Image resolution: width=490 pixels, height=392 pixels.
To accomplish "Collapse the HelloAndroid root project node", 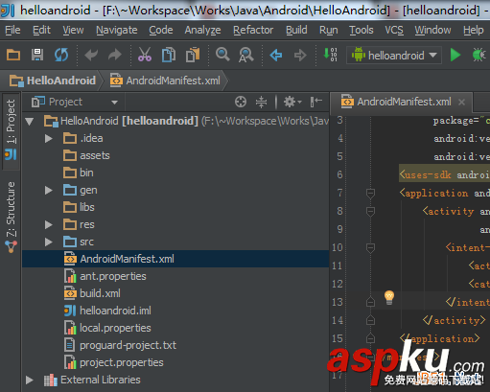I will click(30, 121).
